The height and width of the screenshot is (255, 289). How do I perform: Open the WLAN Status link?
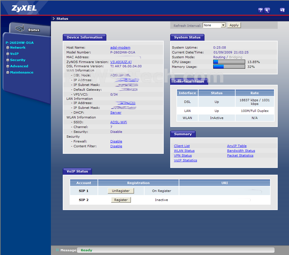[x=184, y=151]
